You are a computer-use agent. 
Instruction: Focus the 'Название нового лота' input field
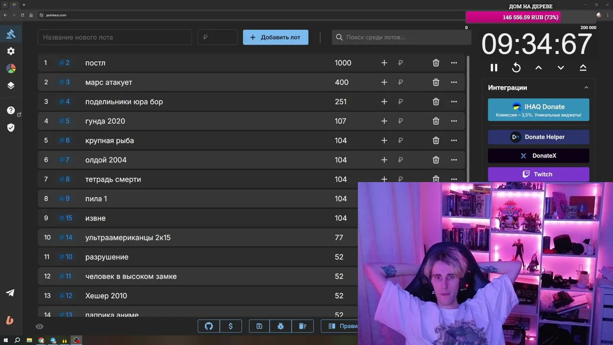(x=115, y=37)
